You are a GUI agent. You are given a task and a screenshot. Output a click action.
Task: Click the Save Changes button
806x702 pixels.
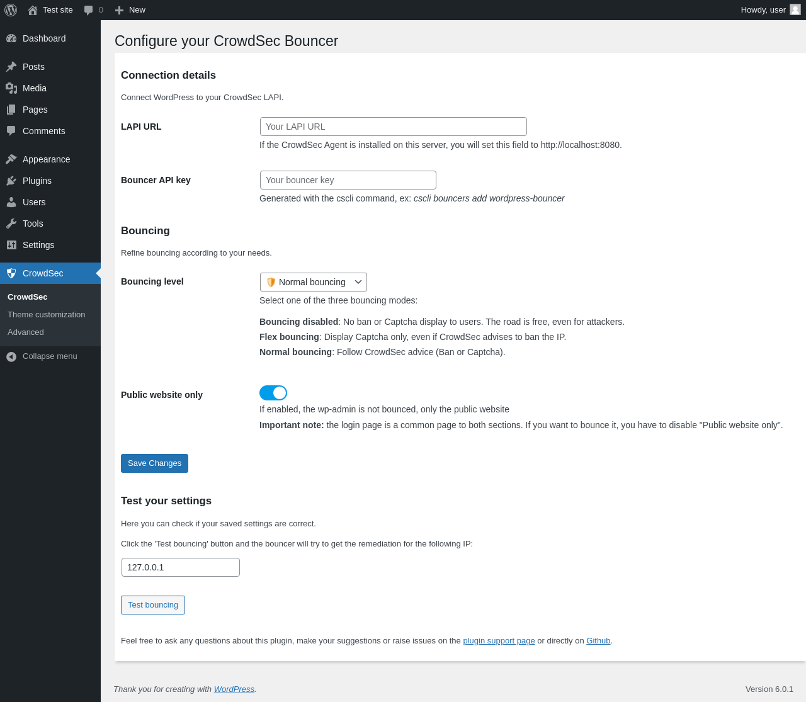pyautogui.click(x=154, y=463)
